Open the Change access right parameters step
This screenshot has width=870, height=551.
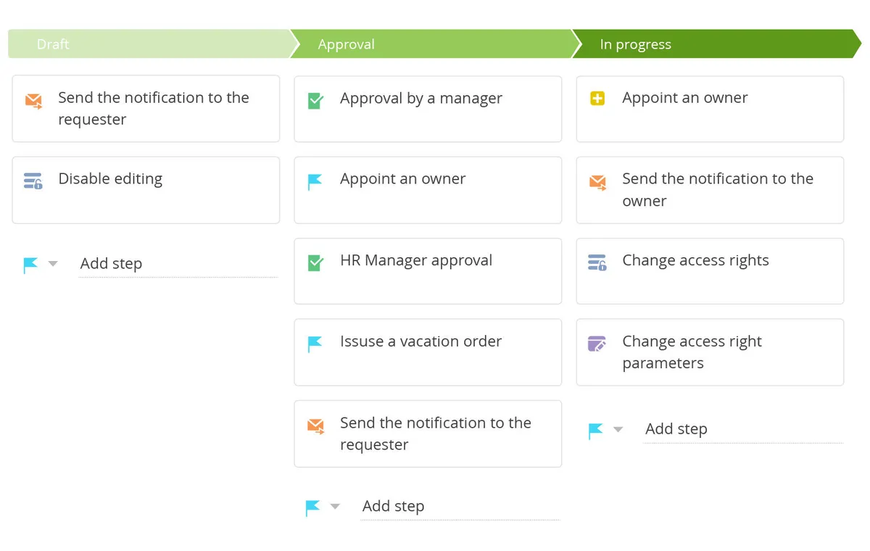point(710,352)
